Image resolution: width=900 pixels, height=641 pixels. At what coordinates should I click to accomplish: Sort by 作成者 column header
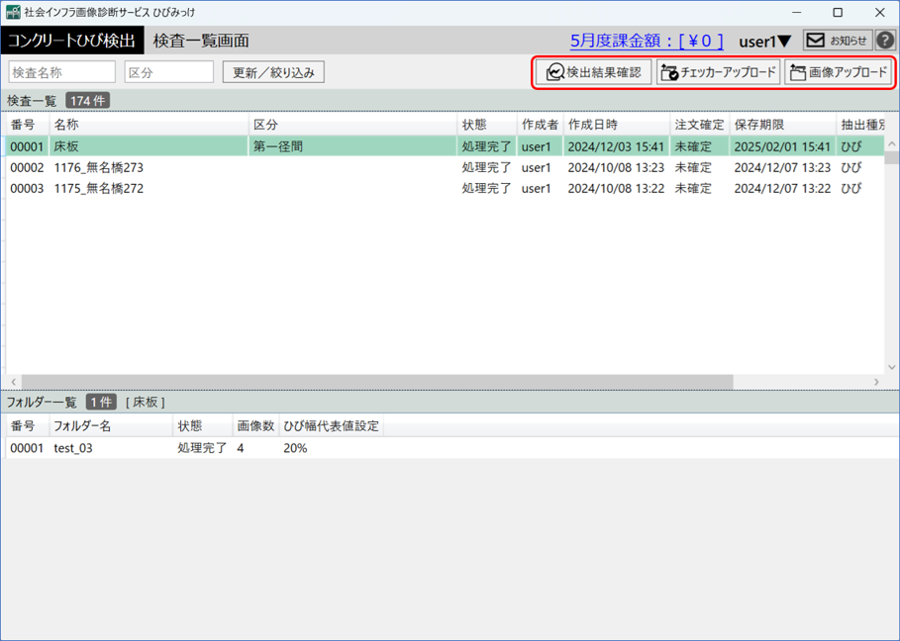click(540, 125)
